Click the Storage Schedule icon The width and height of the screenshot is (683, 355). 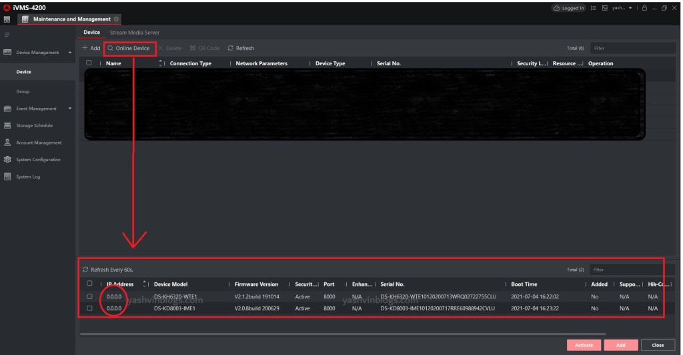7,126
